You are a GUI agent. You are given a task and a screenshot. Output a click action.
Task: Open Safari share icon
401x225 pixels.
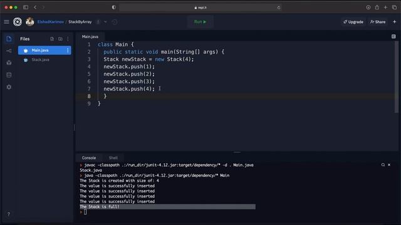(x=377, y=7)
